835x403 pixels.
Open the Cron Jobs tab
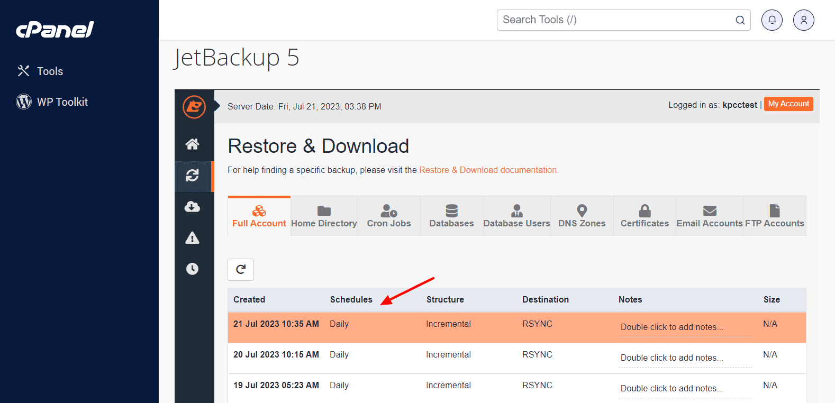389,216
